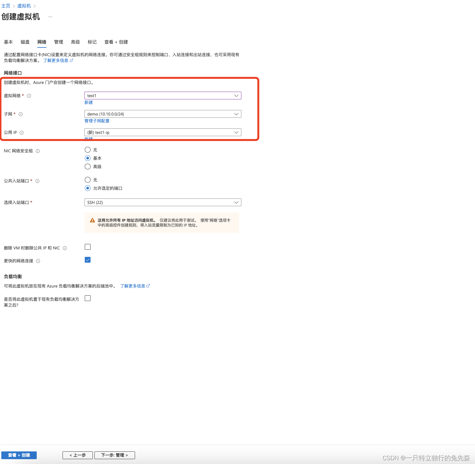Open 了解更多信息 link in intro text
This screenshot has width=475, height=464.
click(x=56, y=60)
